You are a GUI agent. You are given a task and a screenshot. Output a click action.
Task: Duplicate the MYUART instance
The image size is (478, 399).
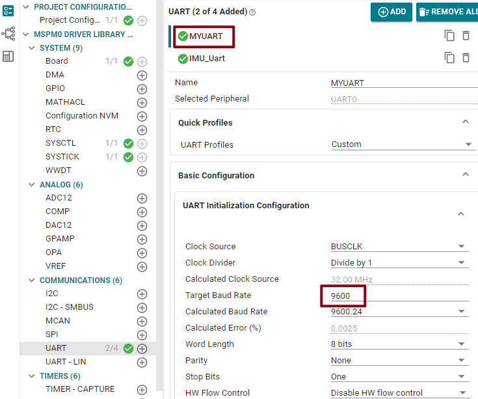coord(449,36)
